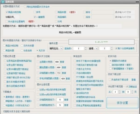This screenshot has height=114, width=140.
Task: Click the 递增 value stepper arrows
Action: click(x=112, y=48)
